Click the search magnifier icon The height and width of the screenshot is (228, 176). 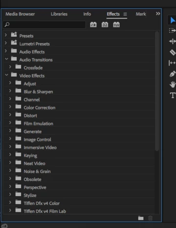[x=7, y=25]
